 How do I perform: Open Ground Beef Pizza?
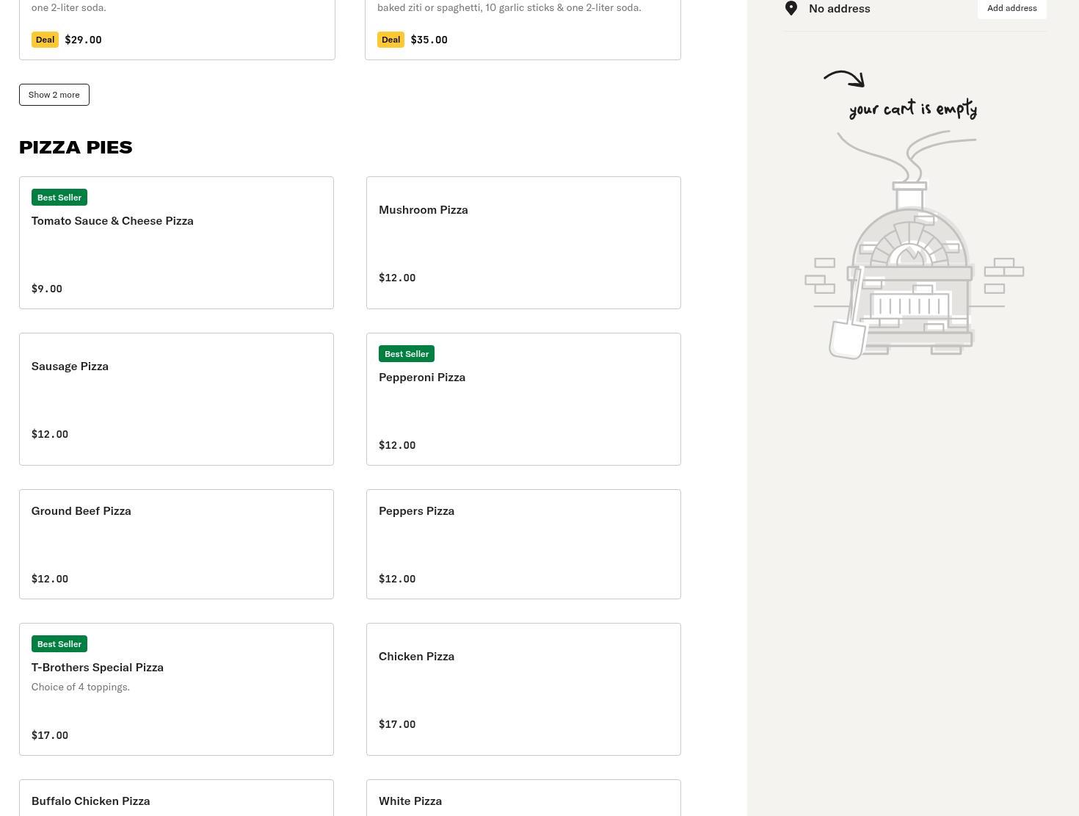click(176, 544)
